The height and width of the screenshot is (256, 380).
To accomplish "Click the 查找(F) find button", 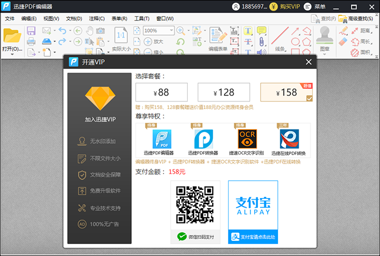I will point(324,18).
